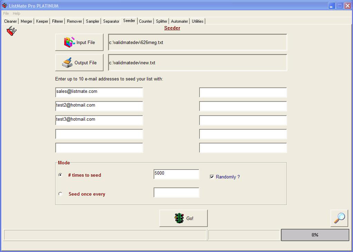
Task: Uncheck the Randomly checkbox
Action: click(211, 177)
